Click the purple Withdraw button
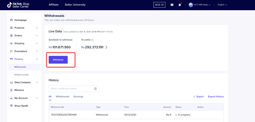 click(58, 60)
